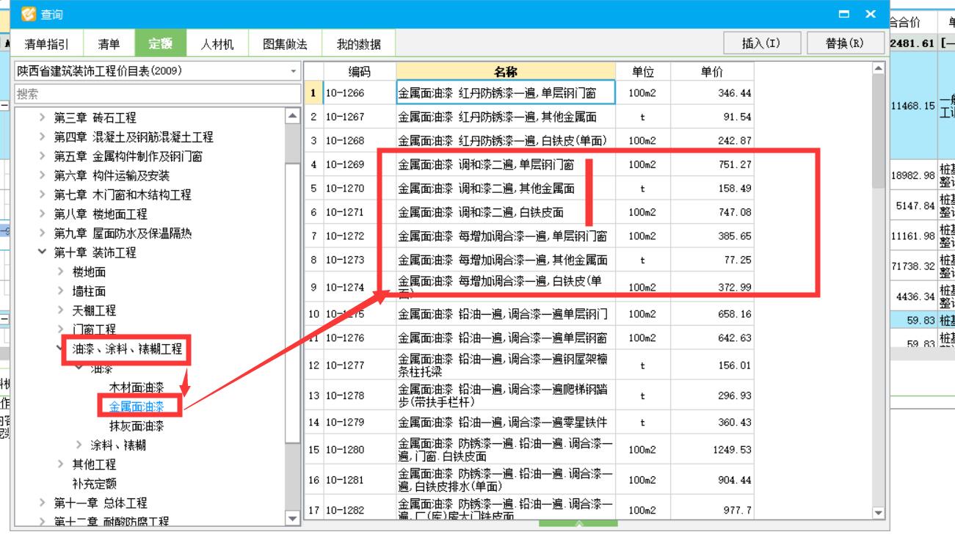Select code cell 10-1266

[360, 93]
